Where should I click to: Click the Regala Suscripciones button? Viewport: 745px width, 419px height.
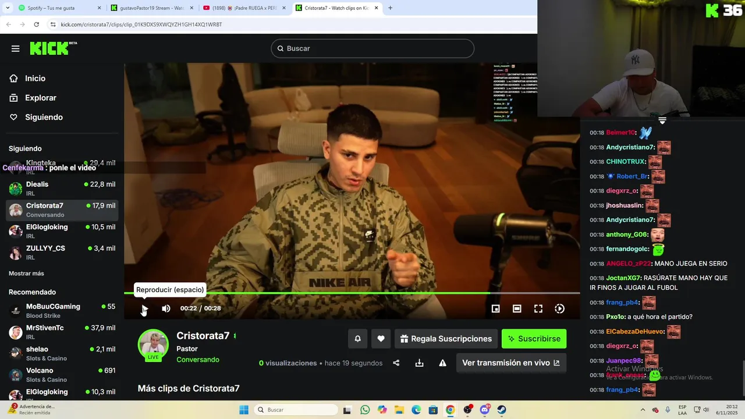click(x=446, y=339)
